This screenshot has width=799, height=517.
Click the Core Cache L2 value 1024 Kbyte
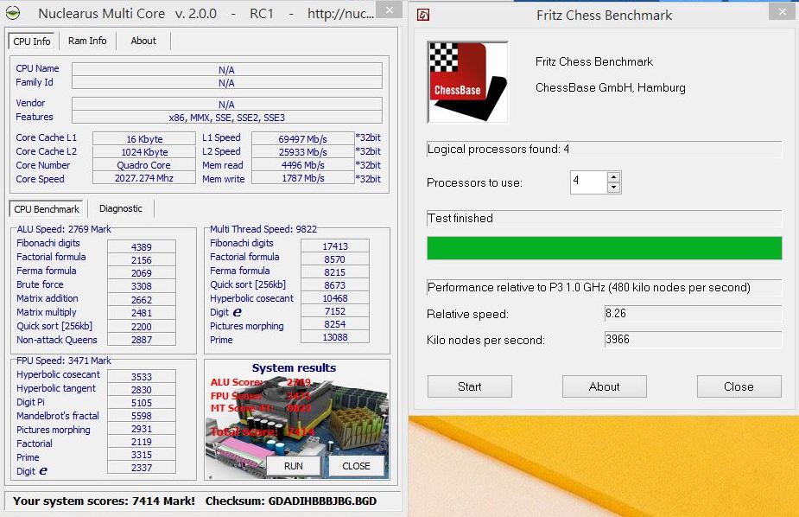(x=144, y=152)
